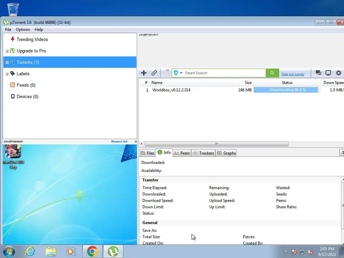Switch to the Info tab
344x258 pixels.
tap(164, 152)
